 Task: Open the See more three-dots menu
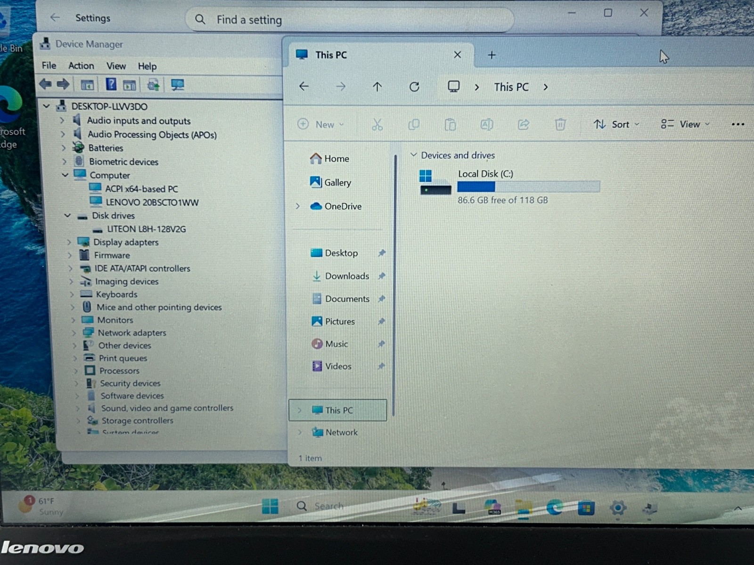(x=738, y=124)
